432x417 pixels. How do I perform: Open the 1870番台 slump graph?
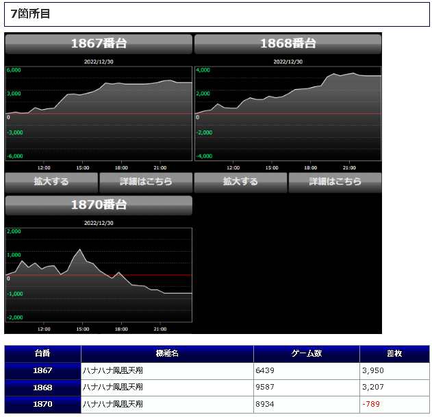(x=99, y=275)
